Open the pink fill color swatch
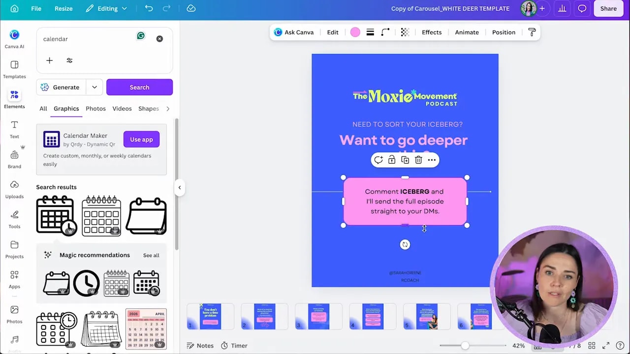 [355, 32]
